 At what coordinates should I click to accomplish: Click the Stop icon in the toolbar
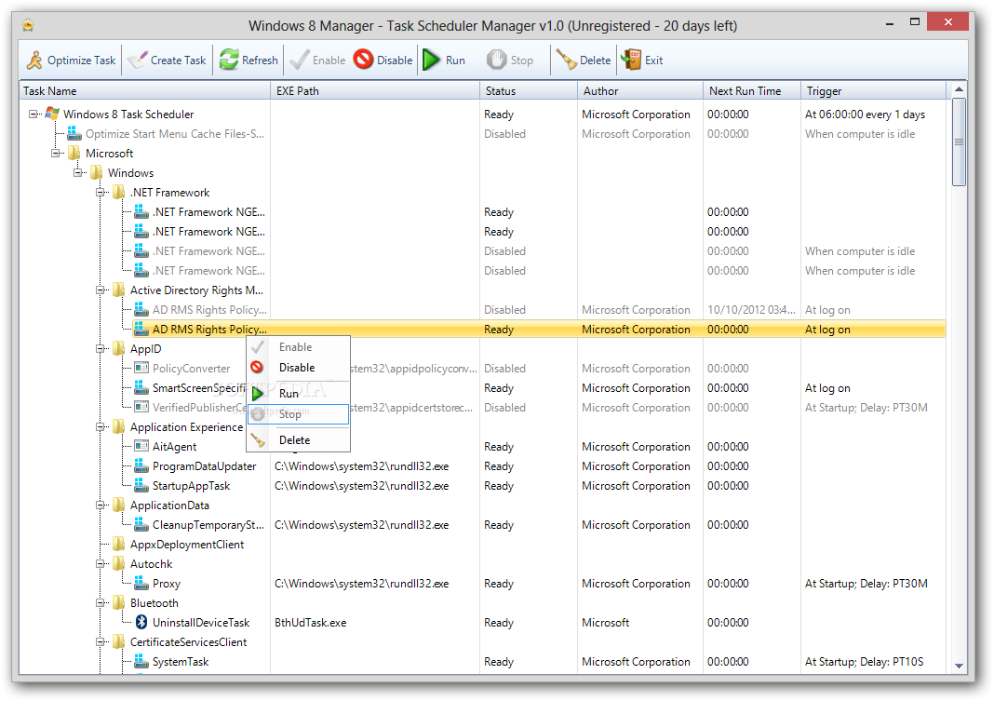pos(496,59)
